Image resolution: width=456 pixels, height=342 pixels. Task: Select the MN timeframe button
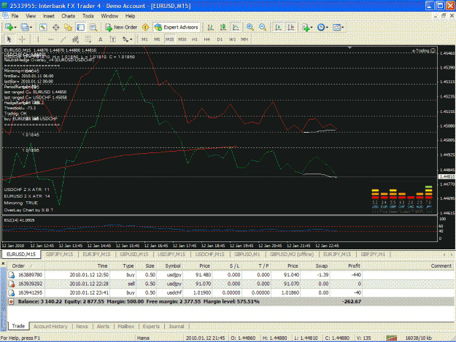244,39
